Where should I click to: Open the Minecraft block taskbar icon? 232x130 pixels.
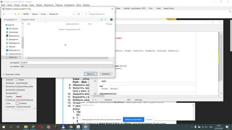[x=56, y=127]
